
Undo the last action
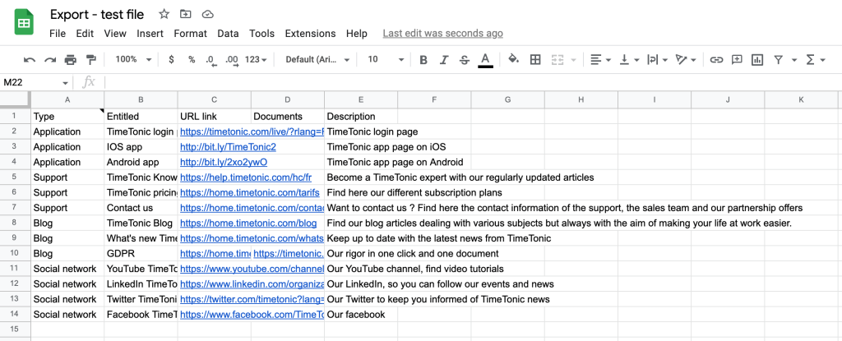point(30,60)
